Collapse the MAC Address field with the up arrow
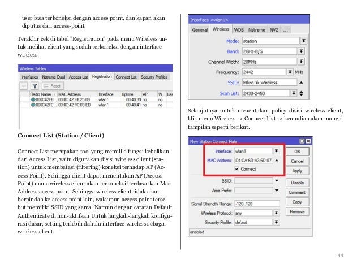Screen dimensions: 361x264 tap(277, 161)
